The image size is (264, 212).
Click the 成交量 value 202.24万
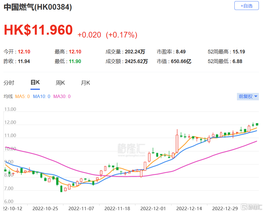click(x=135, y=52)
